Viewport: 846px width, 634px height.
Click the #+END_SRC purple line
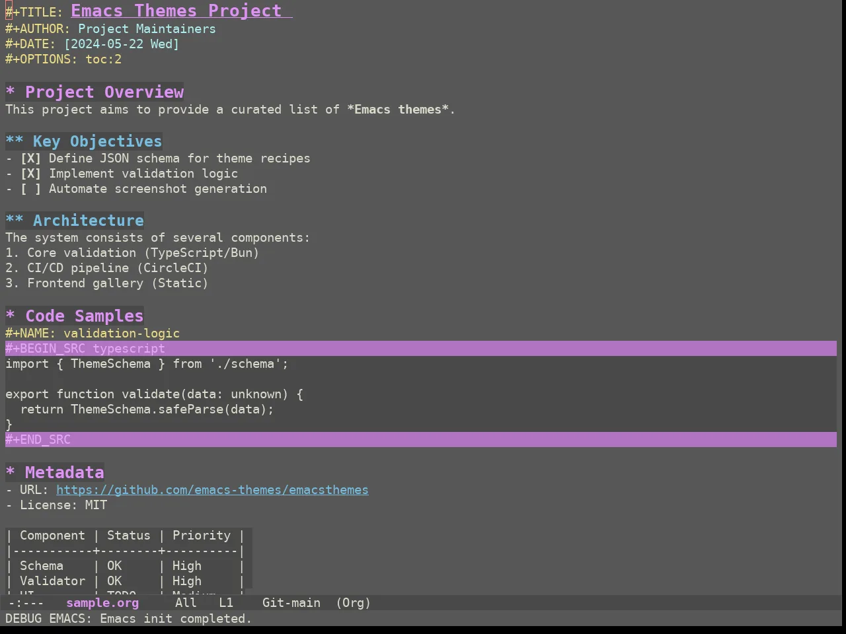[x=421, y=440]
